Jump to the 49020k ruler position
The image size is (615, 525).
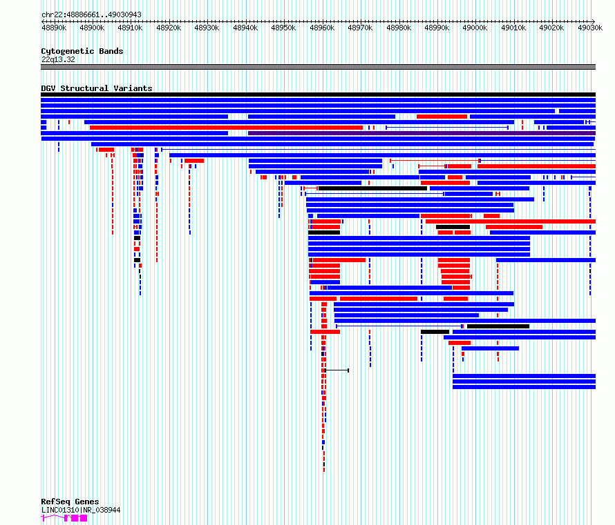coord(552,28)
